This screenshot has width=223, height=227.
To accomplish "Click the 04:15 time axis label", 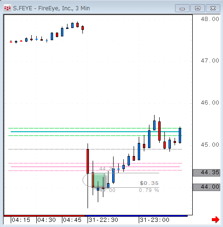I will [20, 220].
